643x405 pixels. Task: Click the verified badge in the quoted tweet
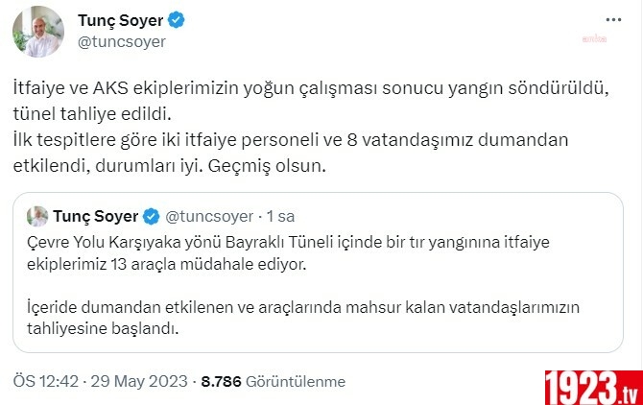pos(151,217)
